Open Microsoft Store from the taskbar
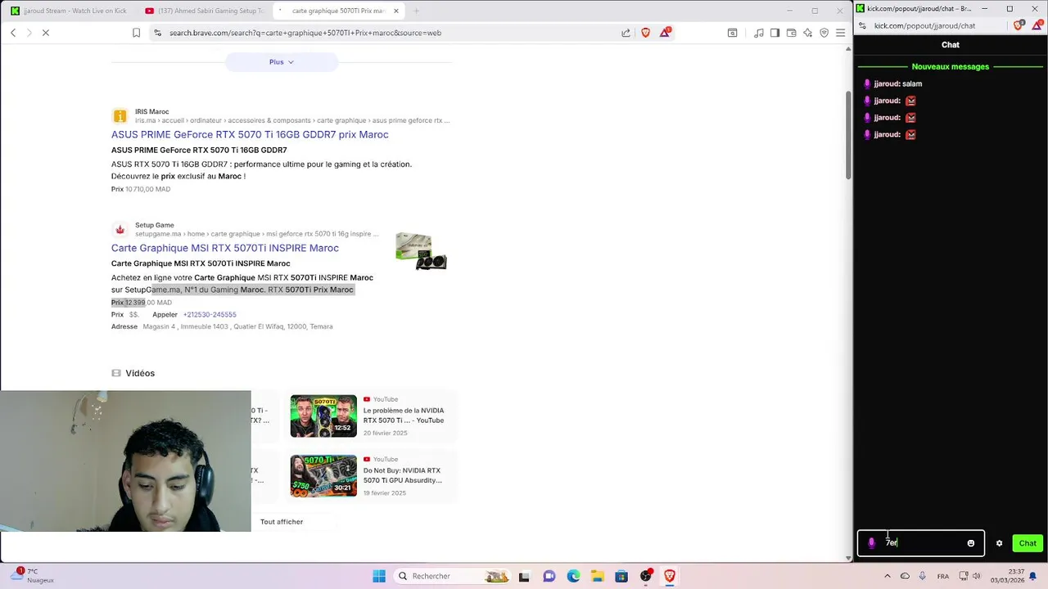This screenshot has width=1048, height=589. 621,576
